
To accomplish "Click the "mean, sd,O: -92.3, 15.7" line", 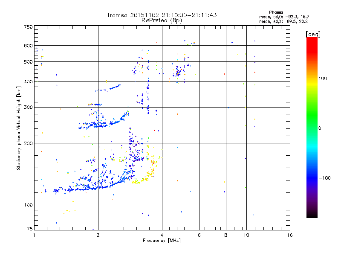I will [284, 17].
